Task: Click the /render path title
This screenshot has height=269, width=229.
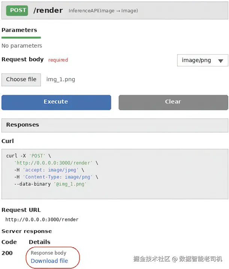Action: (x=48, y=10)
